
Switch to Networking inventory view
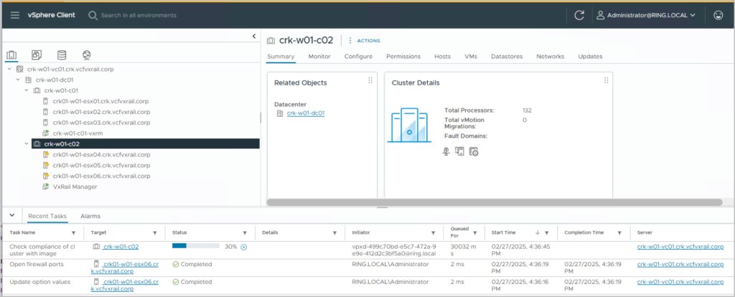pos(86,55)
